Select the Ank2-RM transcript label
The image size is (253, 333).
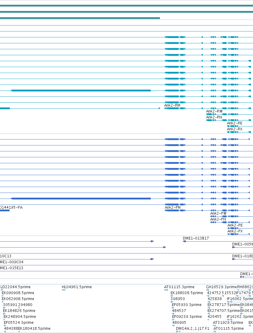(172, 105)
